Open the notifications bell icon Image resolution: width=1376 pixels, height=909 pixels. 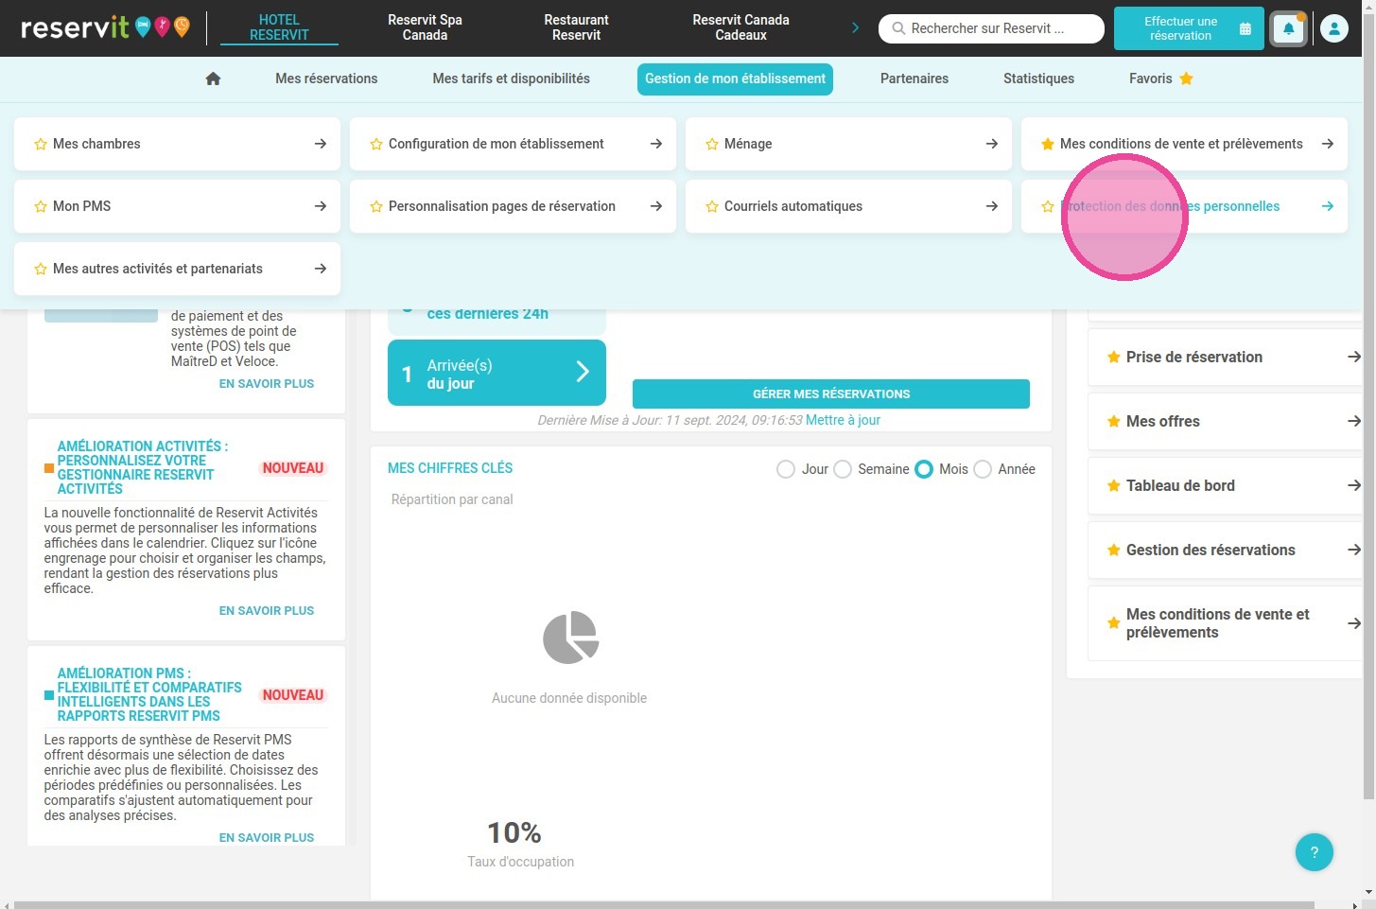coord(1288,29)
